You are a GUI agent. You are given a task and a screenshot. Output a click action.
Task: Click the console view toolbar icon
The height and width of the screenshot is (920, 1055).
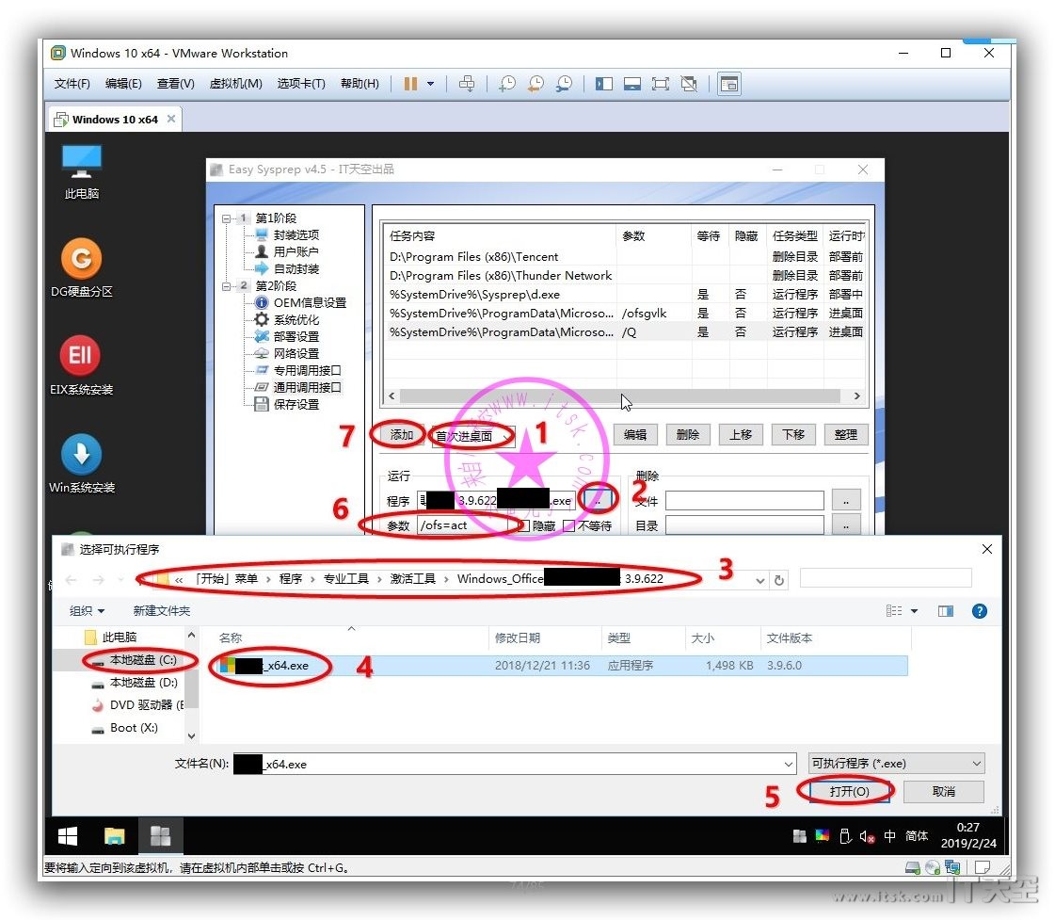pyautogui.click(x=728, y=84)
